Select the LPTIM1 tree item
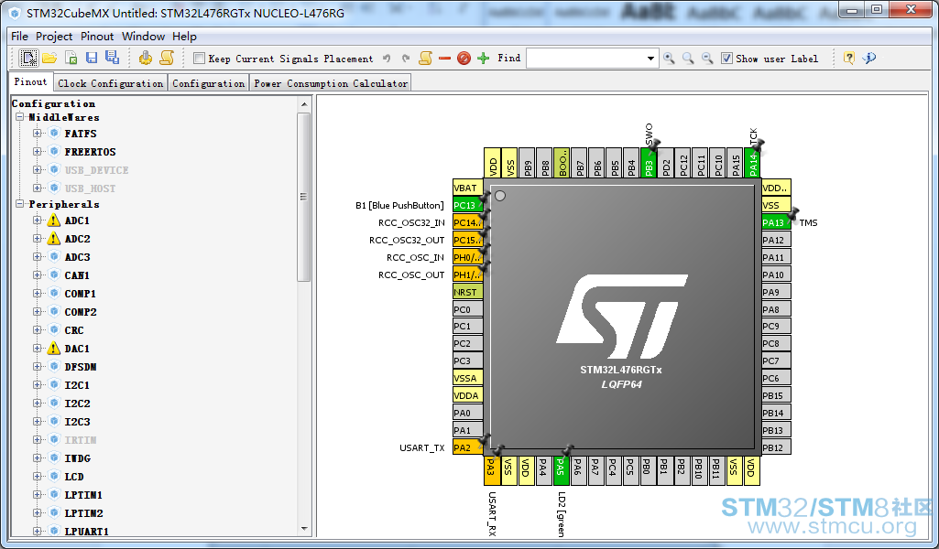 tap(83, 495)
